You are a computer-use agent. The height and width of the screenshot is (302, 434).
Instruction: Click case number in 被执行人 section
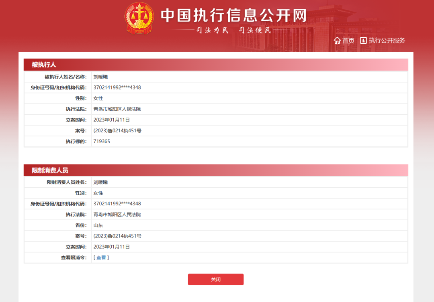pos(117,131)
